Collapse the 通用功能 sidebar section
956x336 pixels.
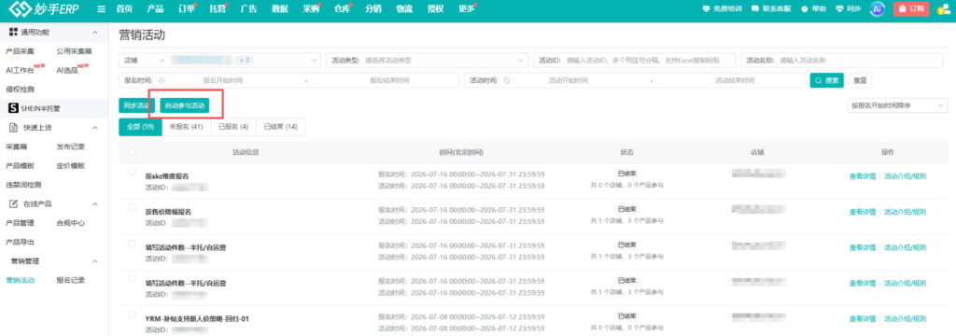94,32
